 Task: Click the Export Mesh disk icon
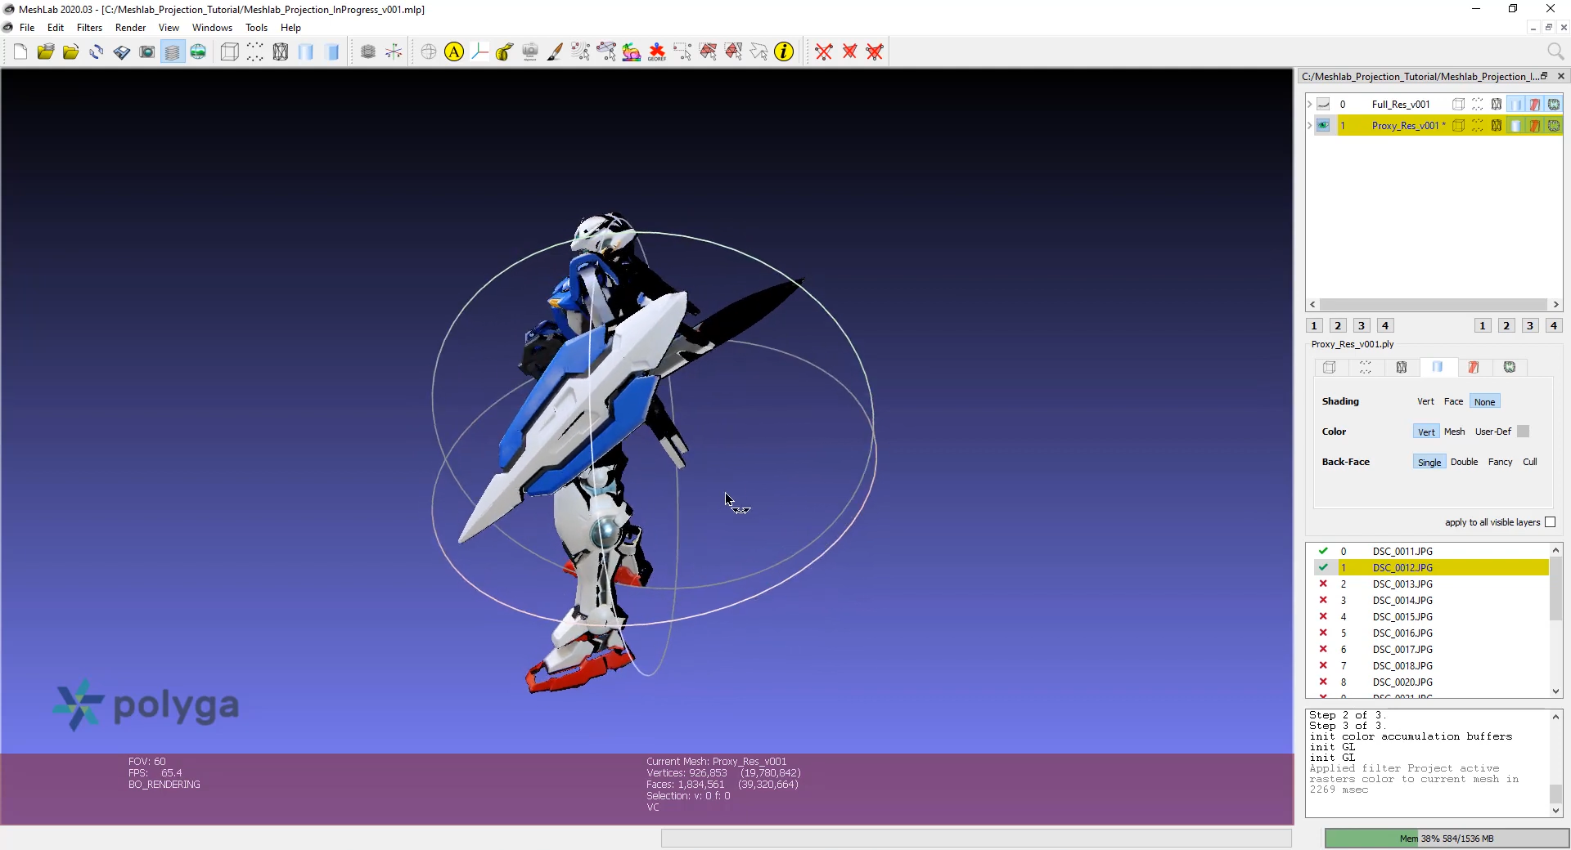tap(122, 52)
